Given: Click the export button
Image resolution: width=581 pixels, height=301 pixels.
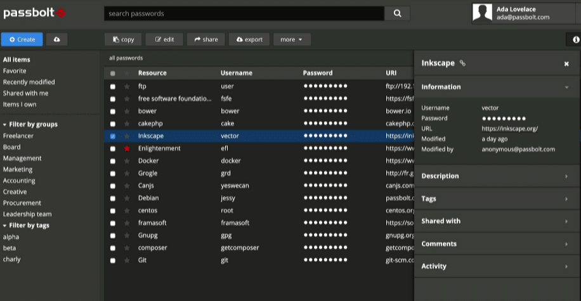Looking at the screenshot, I should pyautogui.click(x=249, y=39).
